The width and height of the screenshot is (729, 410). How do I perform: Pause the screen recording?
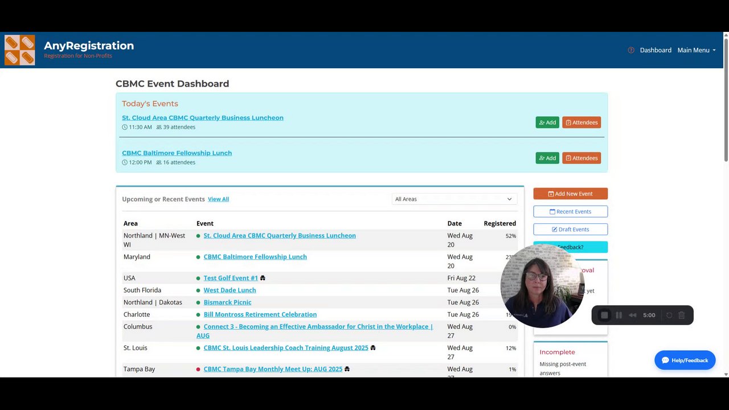(619, 315)
